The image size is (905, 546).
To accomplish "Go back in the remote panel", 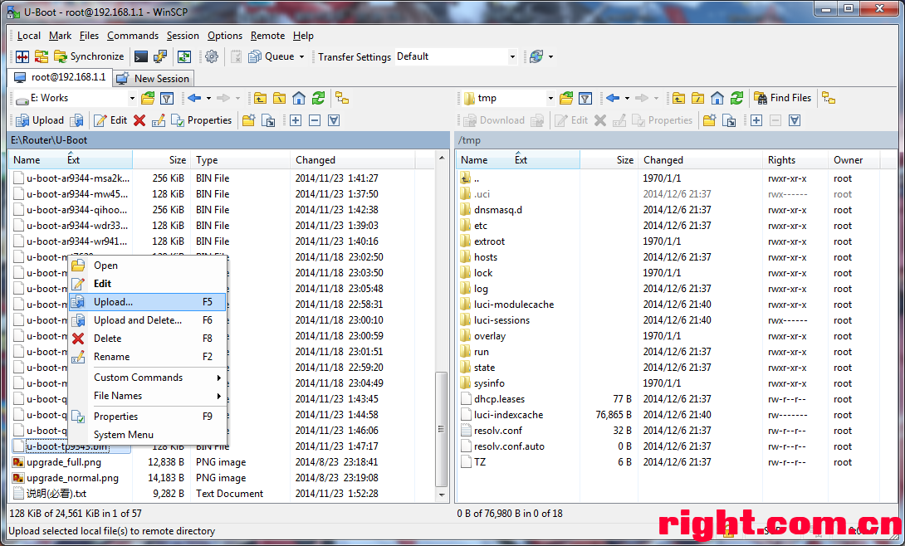I will [x=613, y=99].
